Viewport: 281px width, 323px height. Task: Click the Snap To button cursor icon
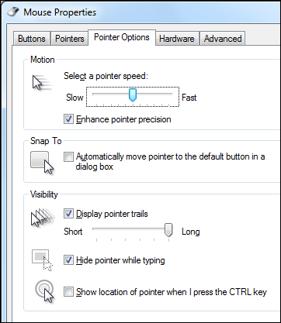click(x=42, y=163)
